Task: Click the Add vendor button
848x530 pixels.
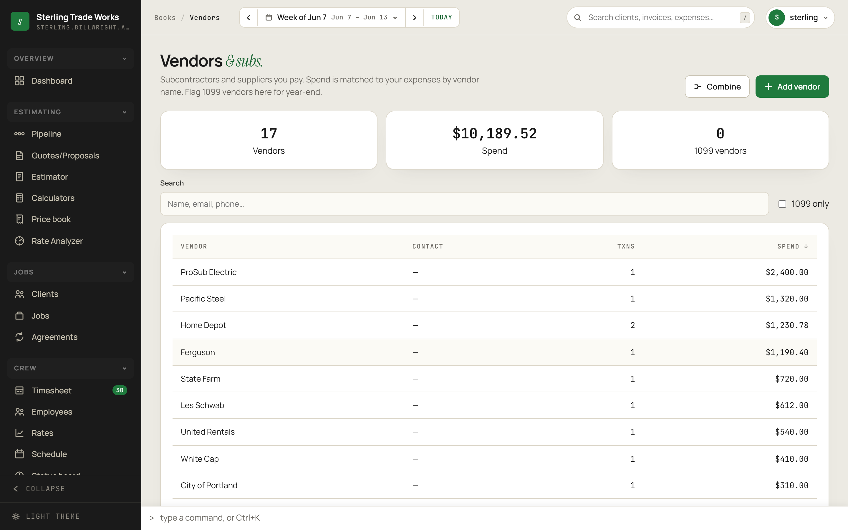Action: click(x=792, y=87)
